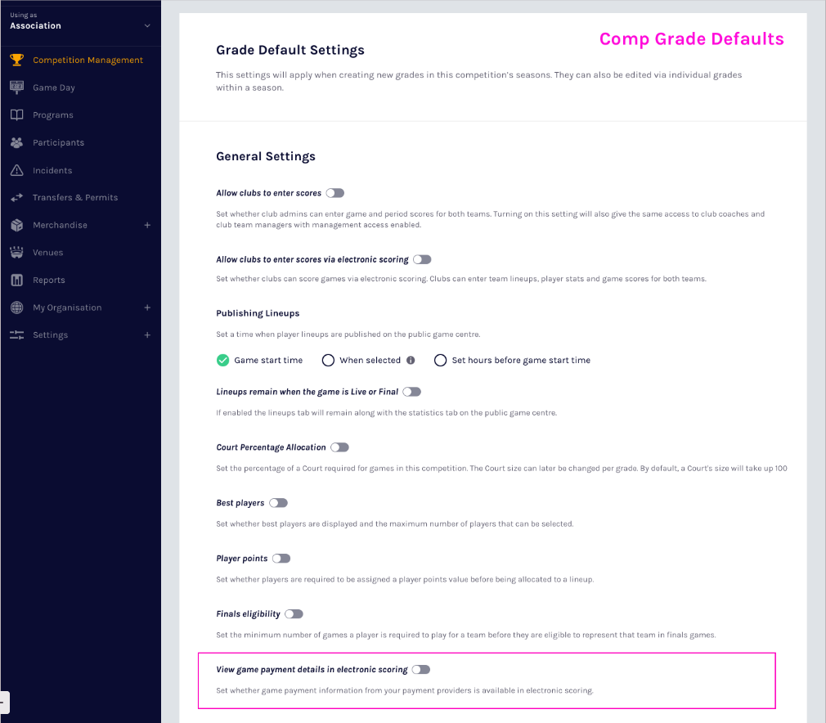Click the Participants people icon
Screen dimensions: 826x723
pos(16,142)
